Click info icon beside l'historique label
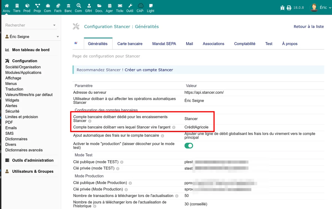 tap(95, 206)
